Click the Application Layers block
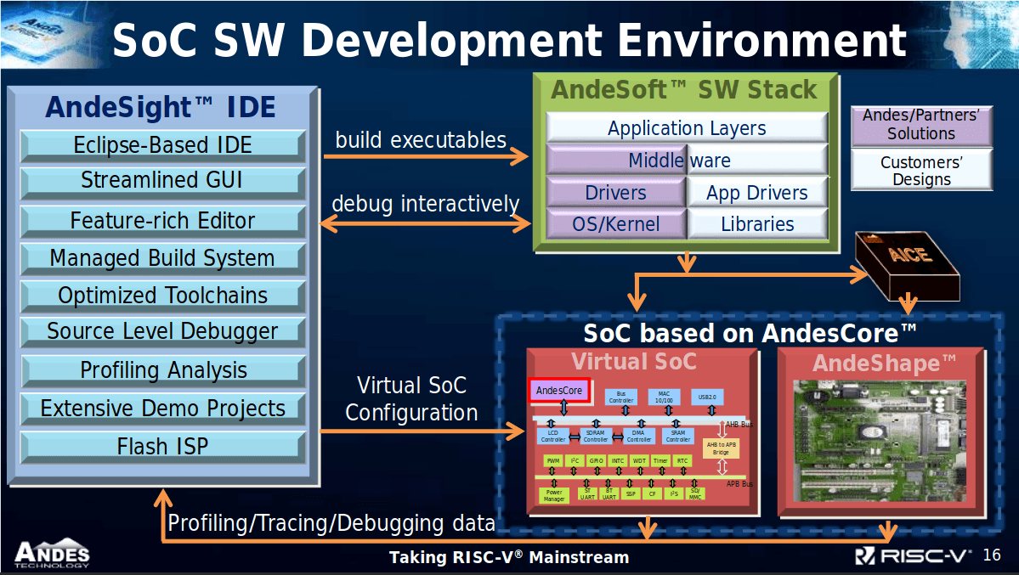Viewport: 1019px width, 575px height. (x=687, y=128)
